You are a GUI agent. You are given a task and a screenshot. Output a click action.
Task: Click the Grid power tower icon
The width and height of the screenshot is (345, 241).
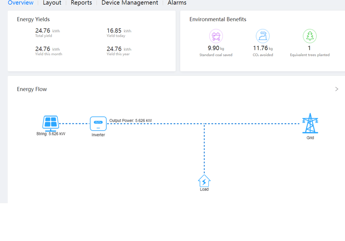(310, 123)
